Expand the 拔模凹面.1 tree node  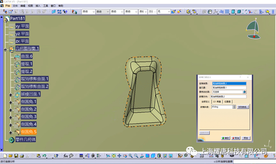click(x=11, y=95)
